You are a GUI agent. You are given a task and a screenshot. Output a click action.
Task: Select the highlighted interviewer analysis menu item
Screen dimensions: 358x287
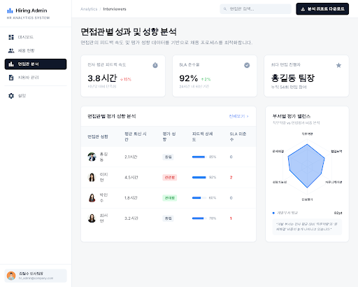(36, 64)
